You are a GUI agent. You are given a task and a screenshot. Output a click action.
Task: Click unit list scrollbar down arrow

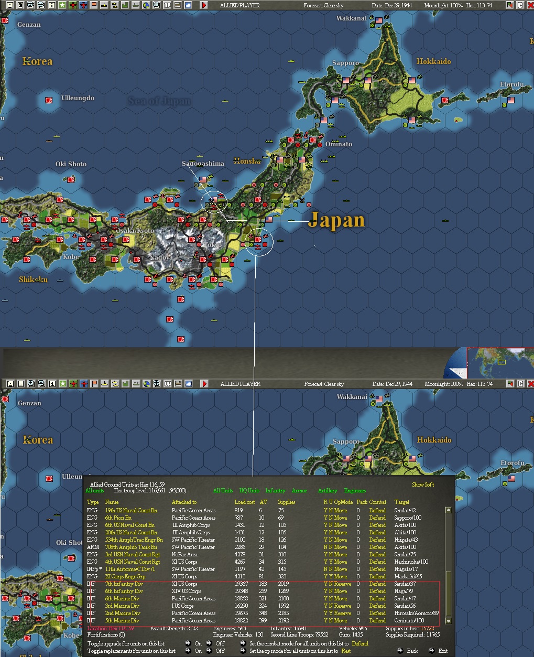coord(448,621)
